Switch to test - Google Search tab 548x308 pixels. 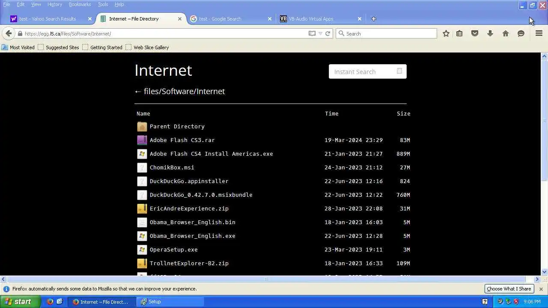pyautogui.click(x=220, y=19)
